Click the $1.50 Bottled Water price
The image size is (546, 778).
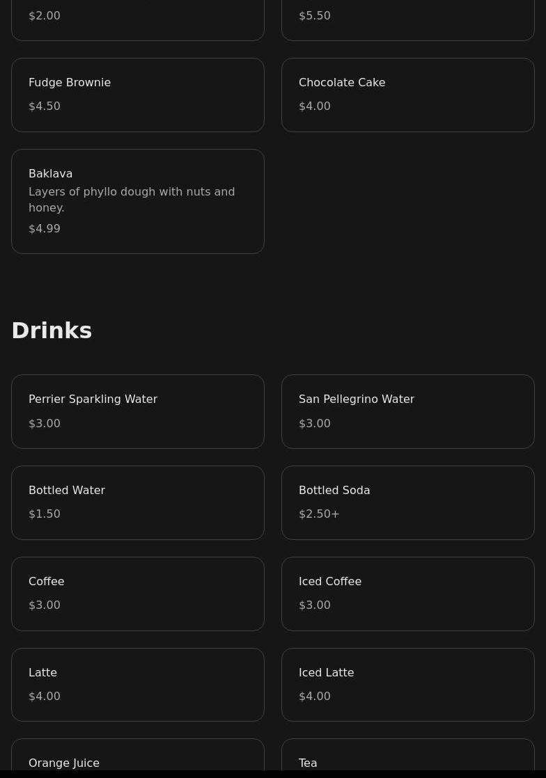pos(45,514)
